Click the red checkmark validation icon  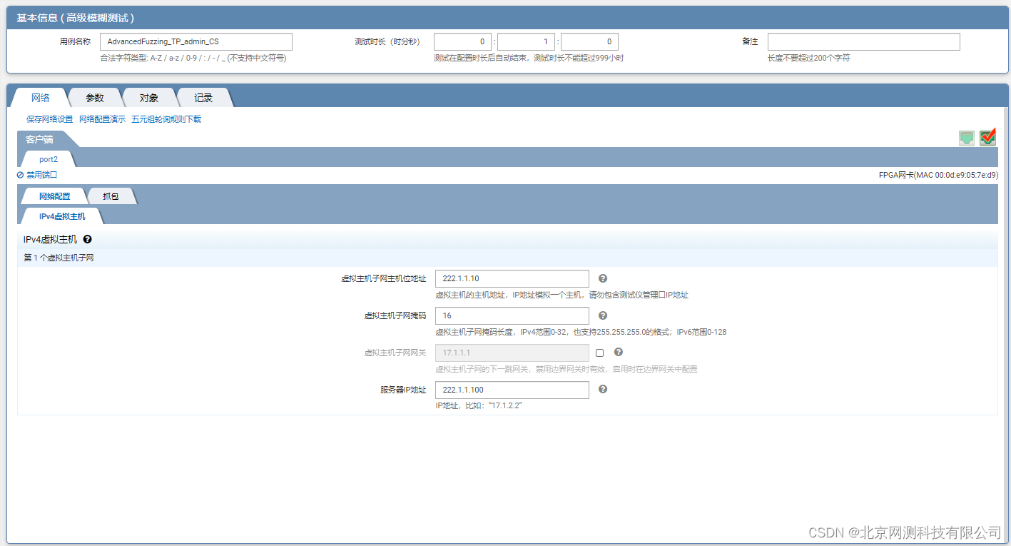(988, 138)
